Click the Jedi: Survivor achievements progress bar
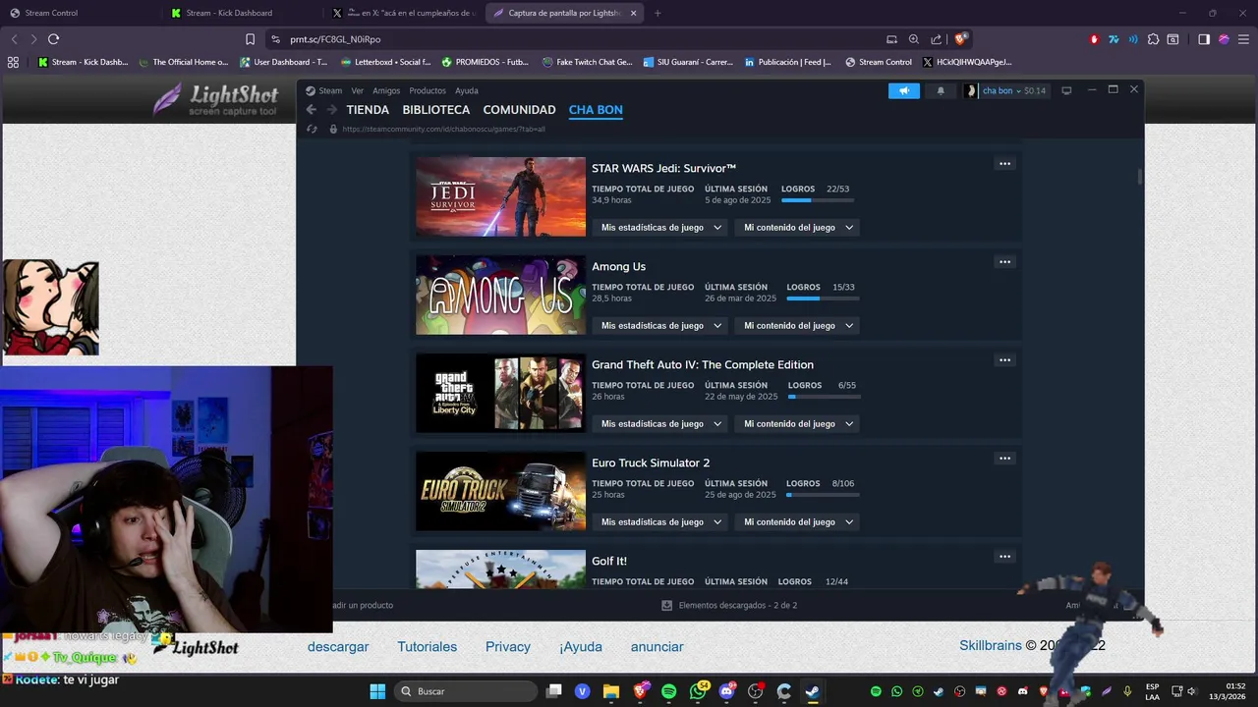 pyautogui.click(x=818, y=200)
